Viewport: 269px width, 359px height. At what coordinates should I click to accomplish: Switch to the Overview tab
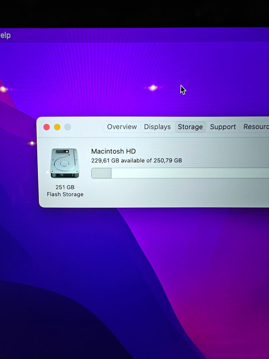122,127
